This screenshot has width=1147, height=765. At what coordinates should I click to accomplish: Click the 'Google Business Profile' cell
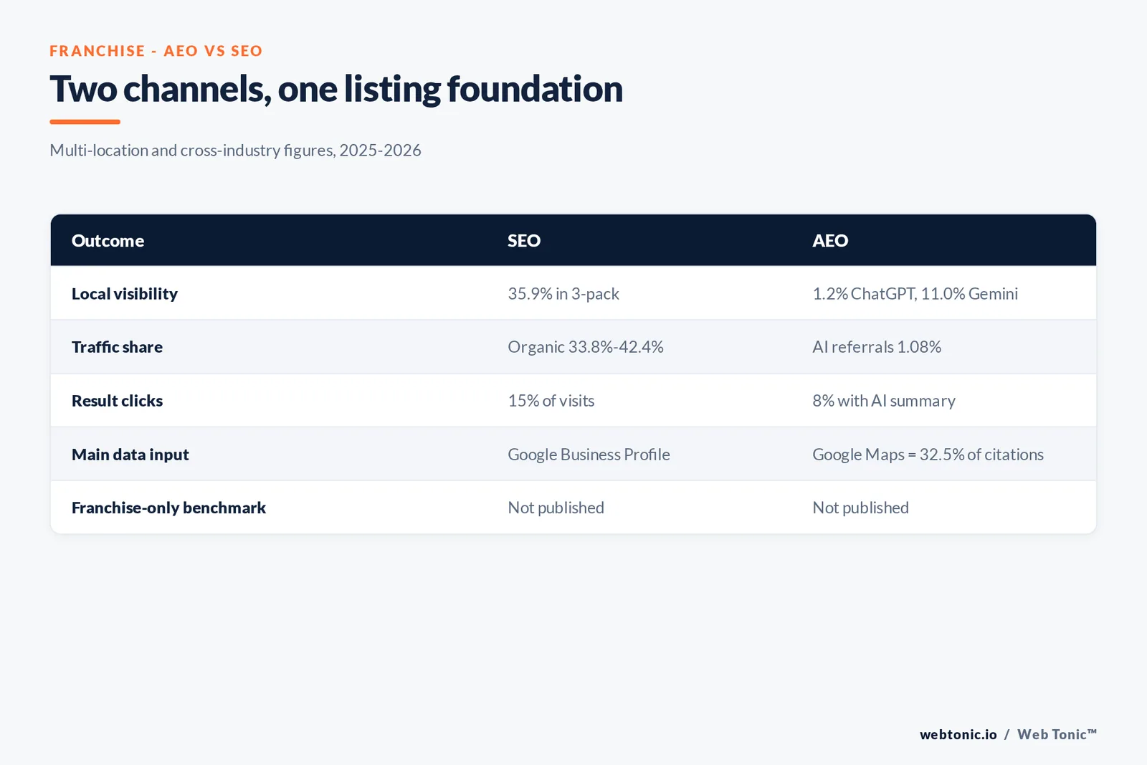(589, 455)
